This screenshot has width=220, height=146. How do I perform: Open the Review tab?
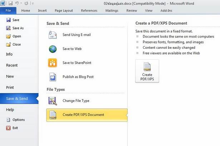[x=132, y=11]
